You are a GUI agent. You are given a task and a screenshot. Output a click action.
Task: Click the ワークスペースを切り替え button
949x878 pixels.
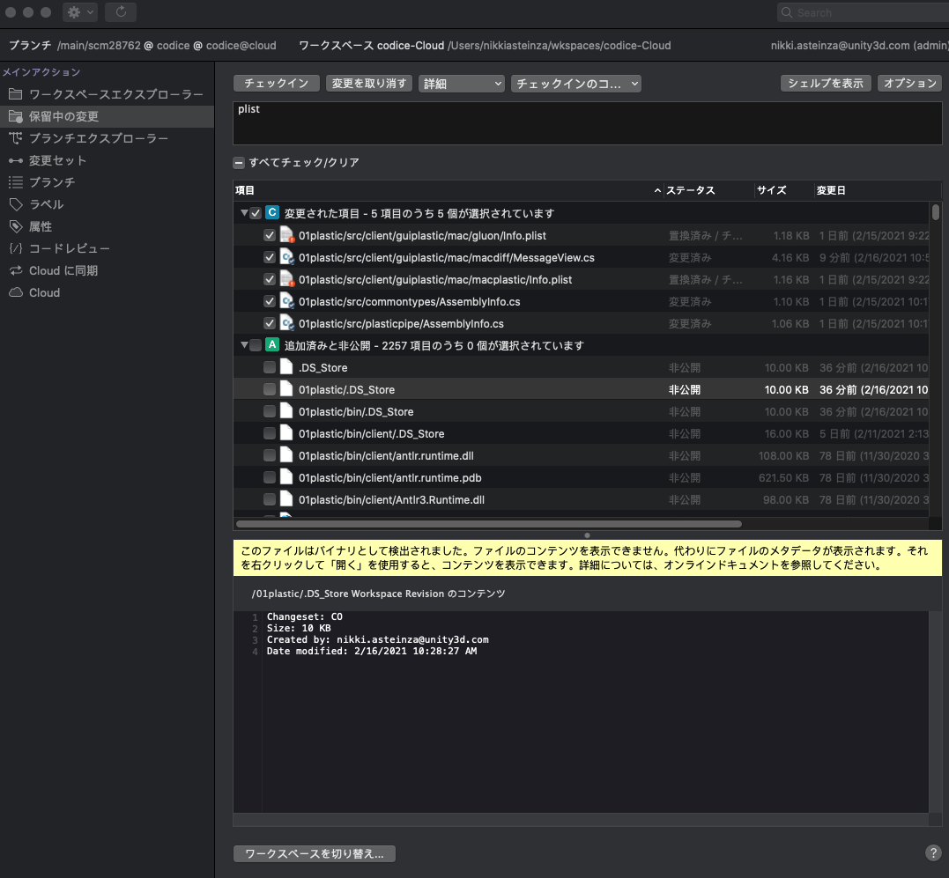[314, 853]
